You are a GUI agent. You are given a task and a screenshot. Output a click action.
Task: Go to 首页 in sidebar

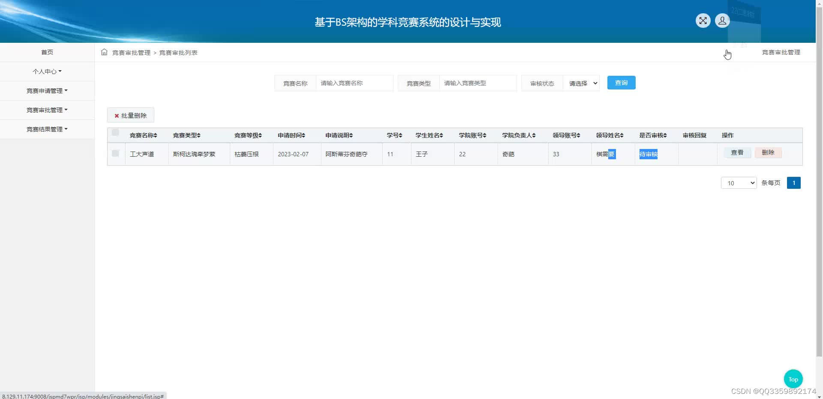(x=47, y=52)
